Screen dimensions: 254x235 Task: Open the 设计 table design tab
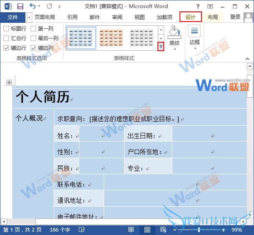(x=190, y=17)
